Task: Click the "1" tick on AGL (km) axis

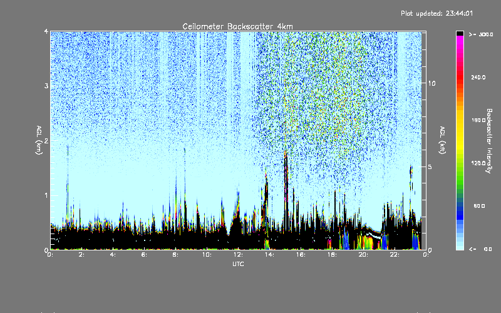Action: (46, 195)
